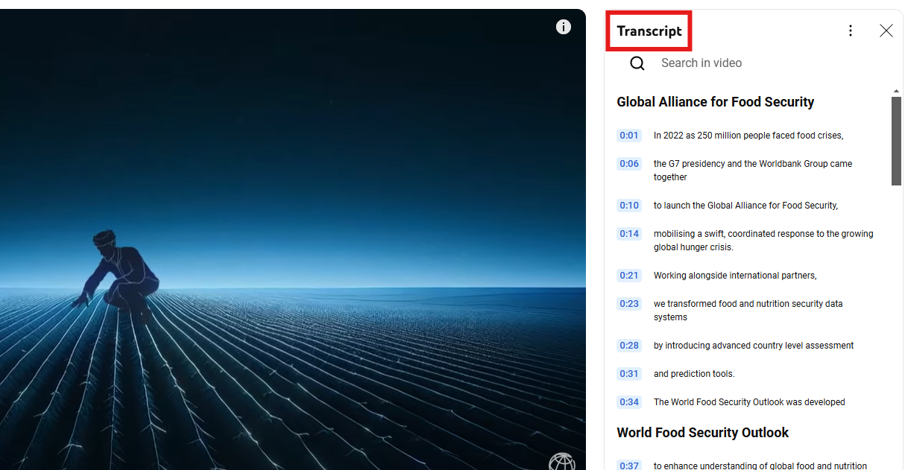Jump to timestamp 0:06 in transcript
The image size is (905, 470).
[x=629, y=164]
